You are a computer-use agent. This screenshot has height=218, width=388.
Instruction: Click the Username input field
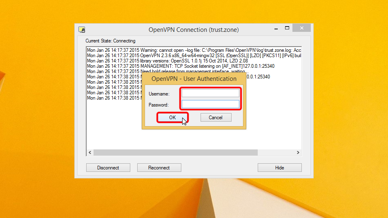(210, 93)
